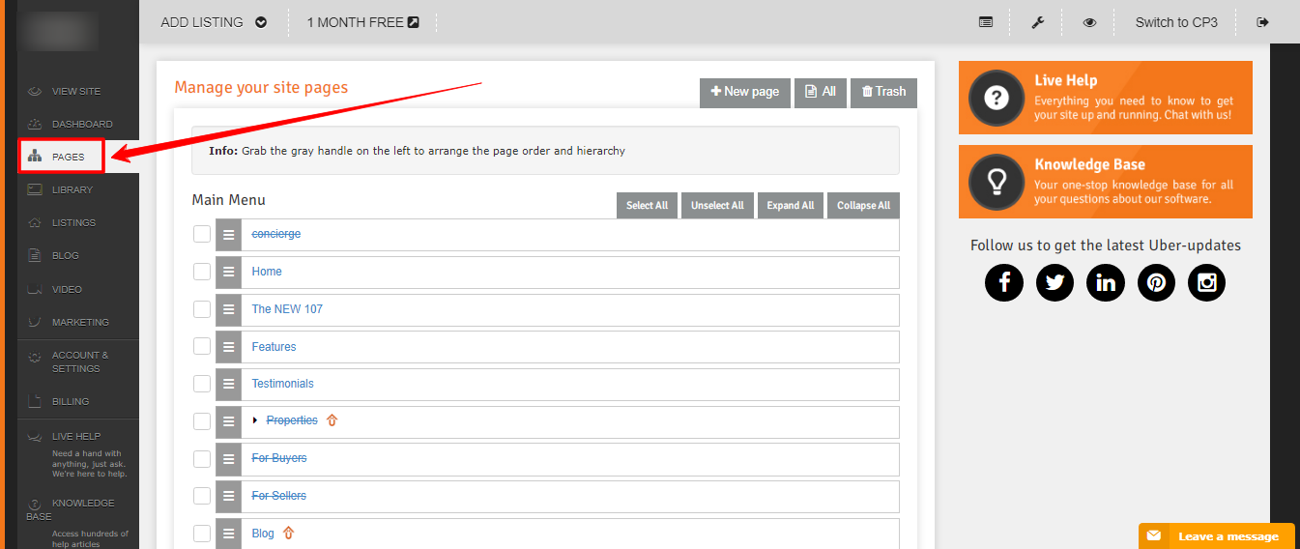
Task: Click the eye preview icon in top bar
Action: click(1089, 22)
